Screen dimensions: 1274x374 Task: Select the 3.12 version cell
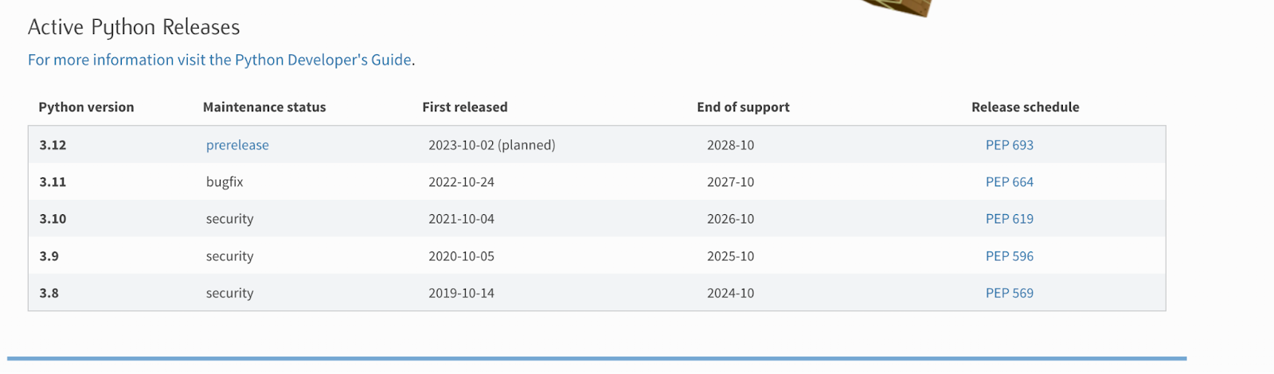(x=53, y=145)
